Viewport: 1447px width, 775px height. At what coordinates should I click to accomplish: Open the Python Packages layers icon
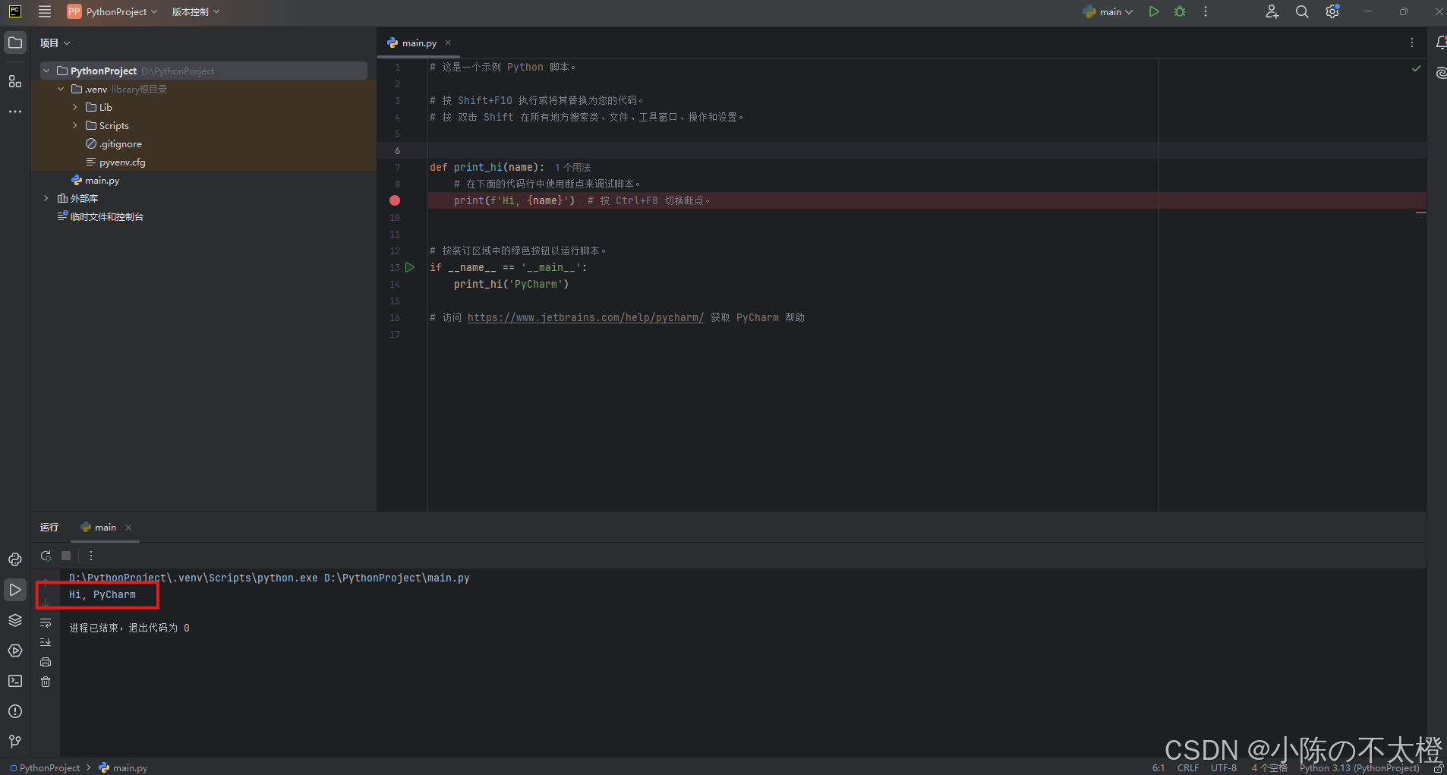(x=15, y=620)
